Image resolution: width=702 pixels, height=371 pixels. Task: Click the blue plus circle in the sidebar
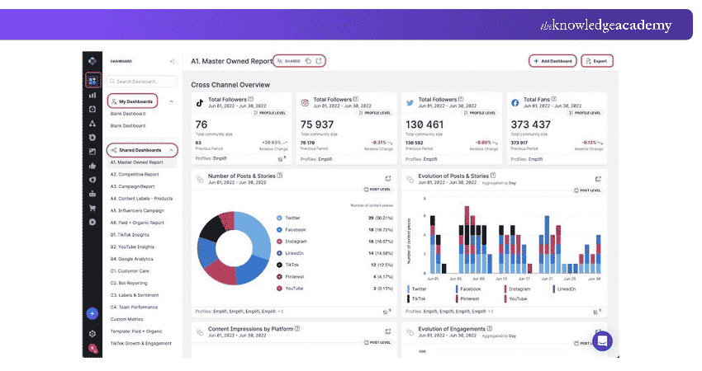click(92, 314)
